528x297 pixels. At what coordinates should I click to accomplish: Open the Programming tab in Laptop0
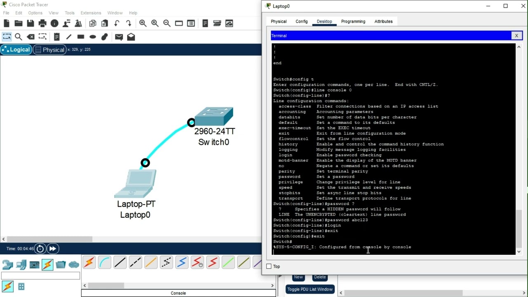tap(353, 21)
